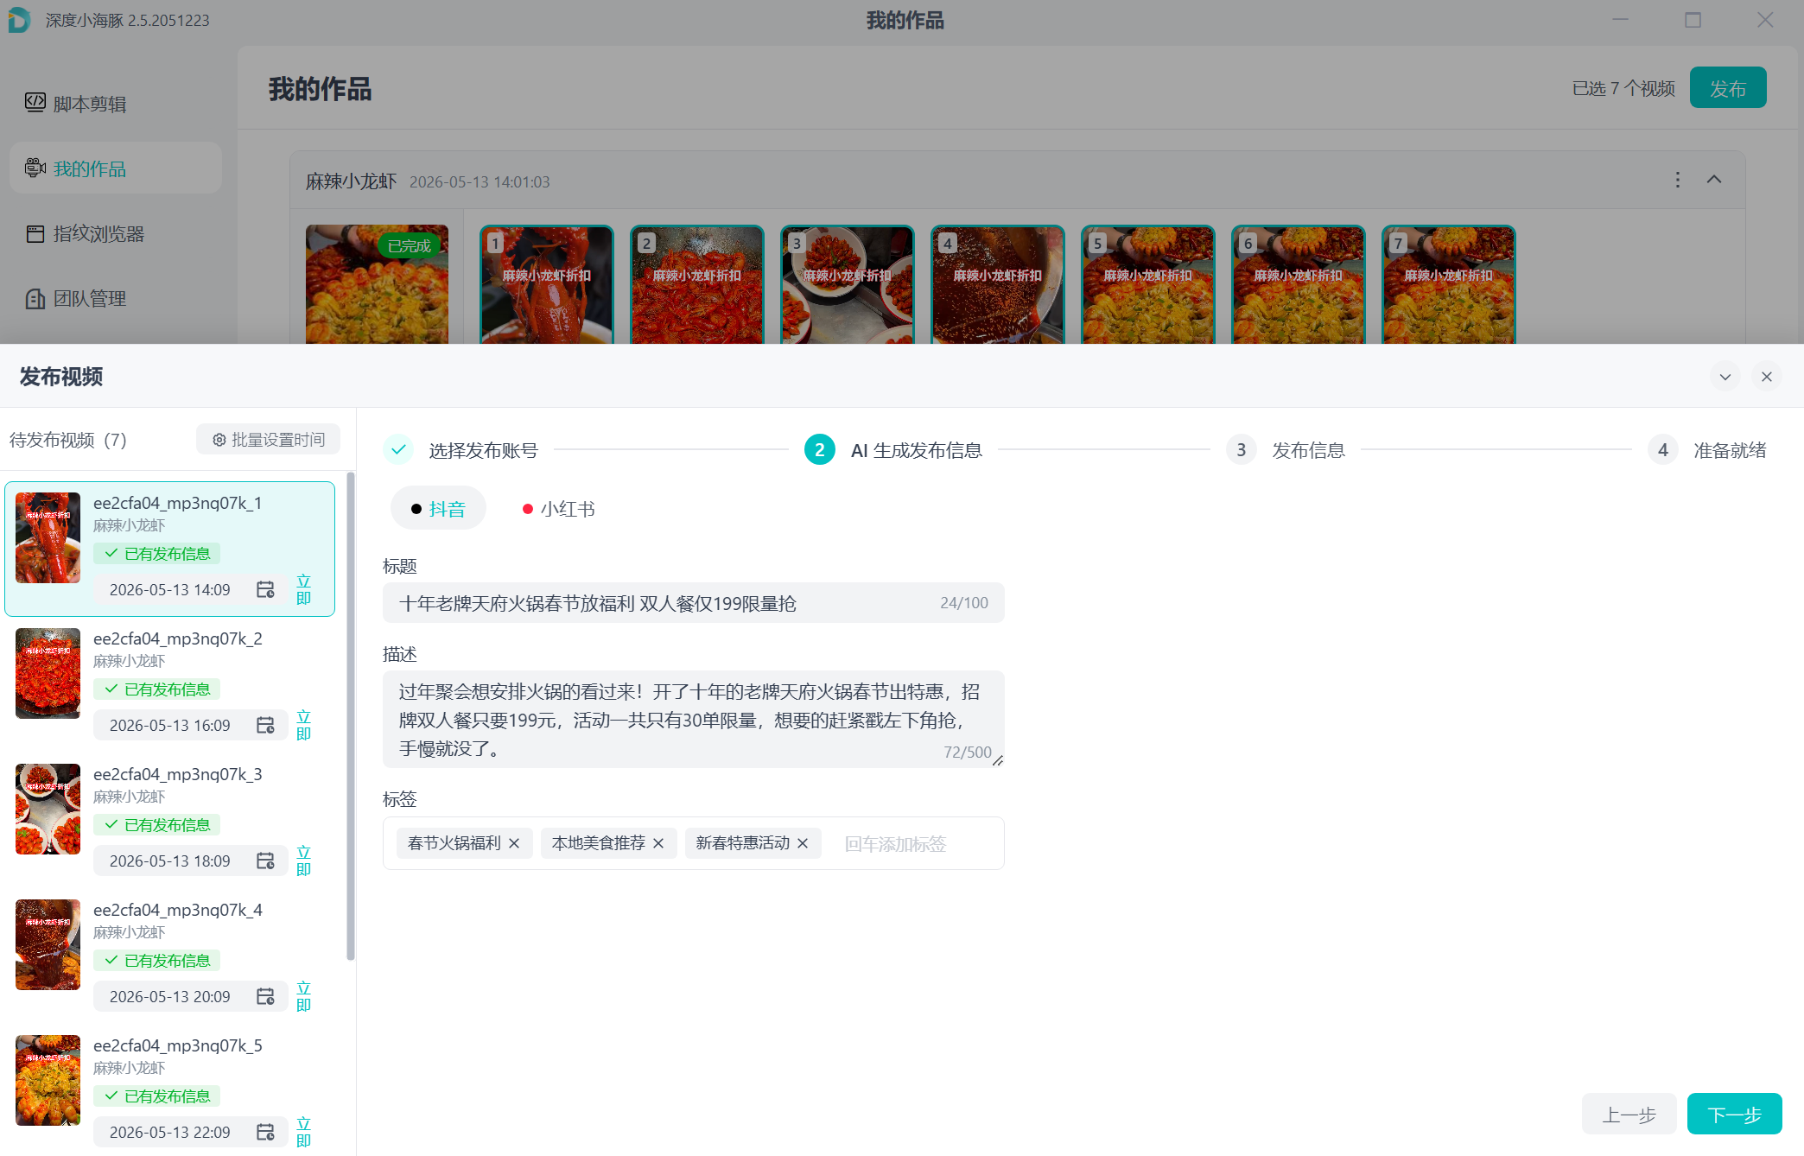The height and width of the screenshot is (1156, 1804).
Task: Click step 3 发布信息
Action: point(1286,450)
